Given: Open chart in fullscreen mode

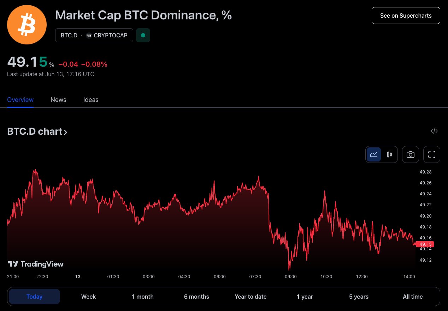Looking at the screenshot, I should (x=432, y=154).
